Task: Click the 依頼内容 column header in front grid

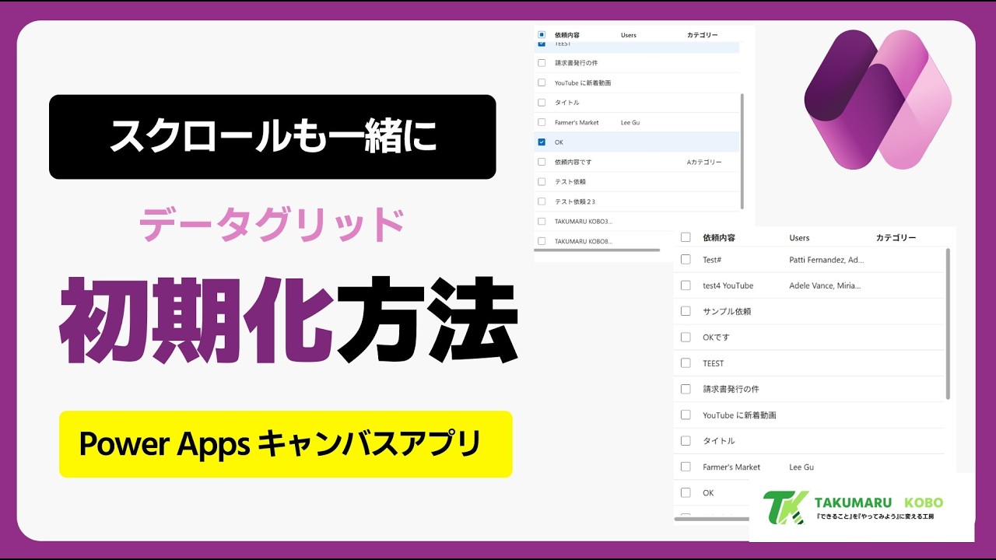Action: [719, 237]
